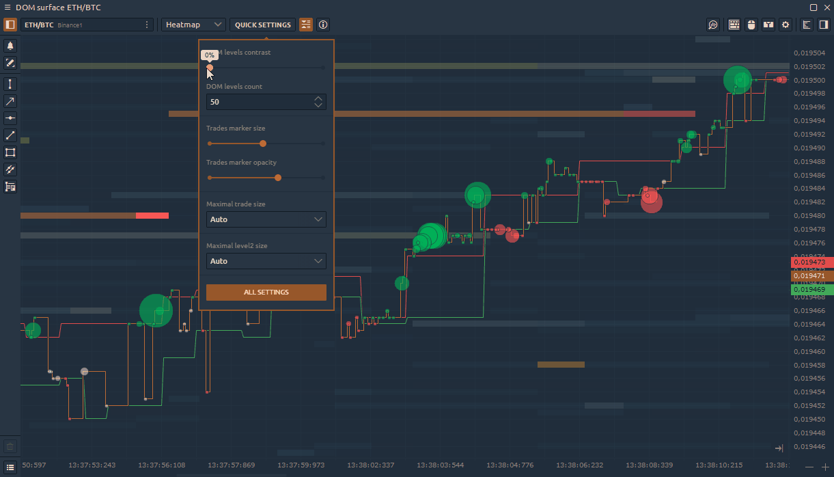This screenshot has width=834, height=477.
Task: Toggle the right side panel button
Action: [x=824, y=25]
